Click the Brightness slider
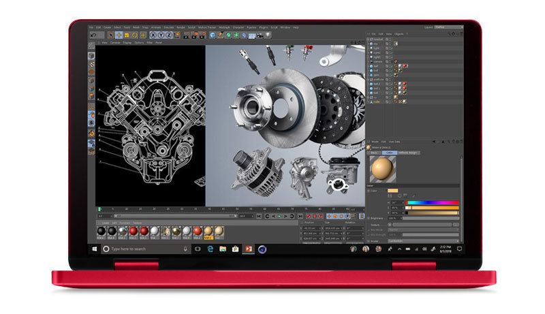545x314 pixels. tap(431, 219)
